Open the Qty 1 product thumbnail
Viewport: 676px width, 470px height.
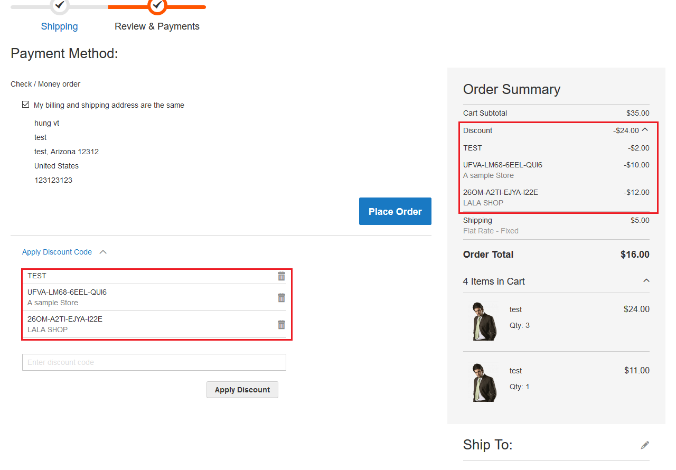(484, 382)
